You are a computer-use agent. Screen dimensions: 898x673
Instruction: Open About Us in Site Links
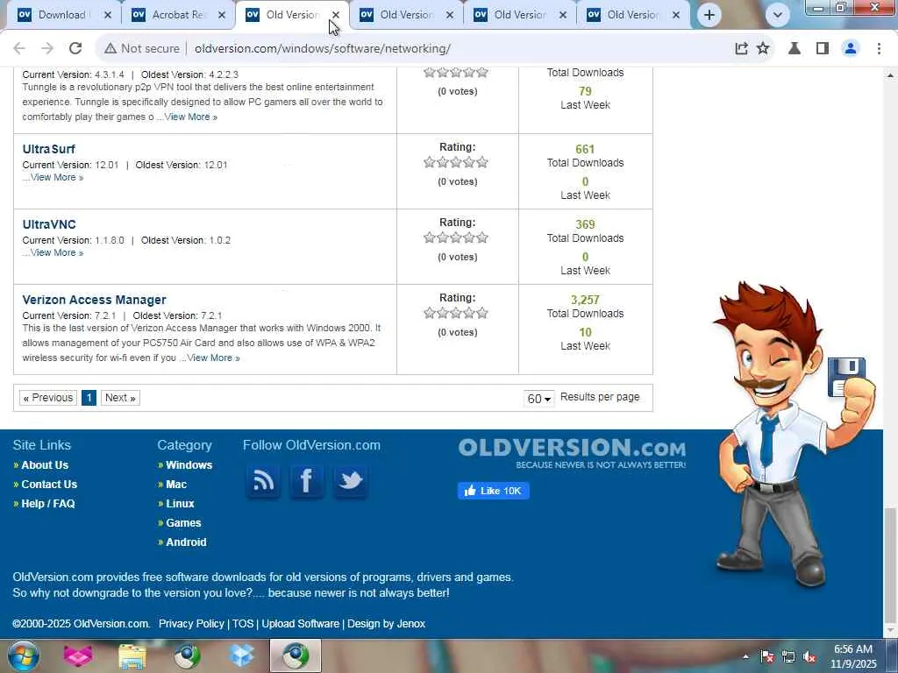45,465
